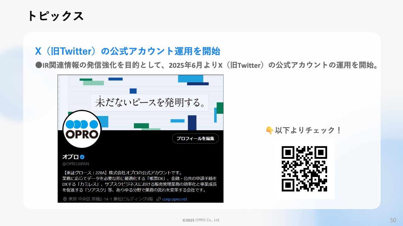
Task: Click the link chain icon before corp.opro.net
Action: pos(159,199)
